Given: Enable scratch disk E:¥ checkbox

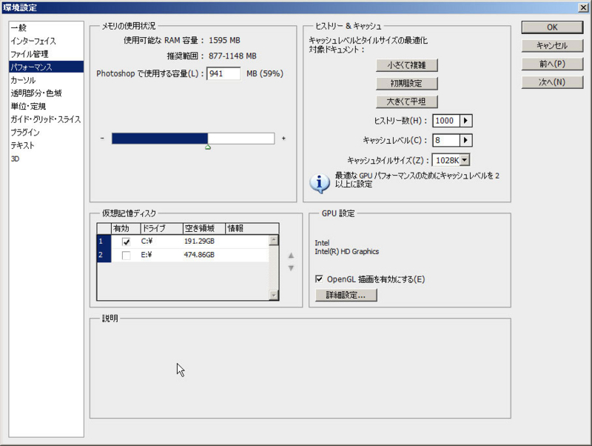Looking at the screenshot, I should pyautogui.click(x=126, y=255).
